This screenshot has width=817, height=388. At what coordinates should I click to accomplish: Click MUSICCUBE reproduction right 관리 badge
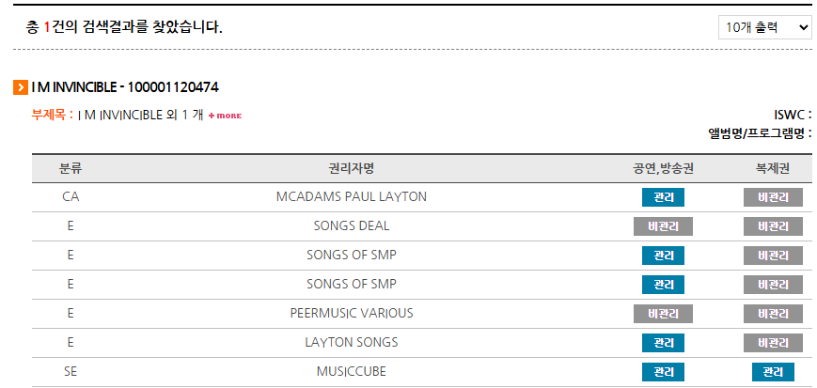(x=773, y=372)
